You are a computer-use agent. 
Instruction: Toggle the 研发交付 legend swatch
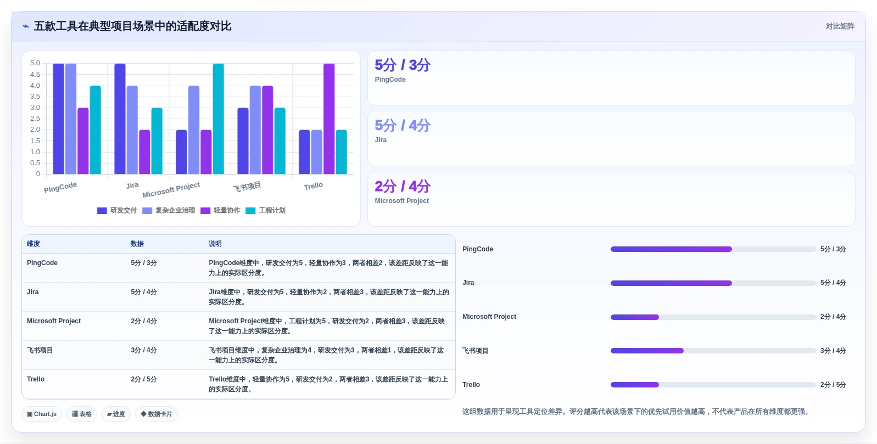pos(102,211)
